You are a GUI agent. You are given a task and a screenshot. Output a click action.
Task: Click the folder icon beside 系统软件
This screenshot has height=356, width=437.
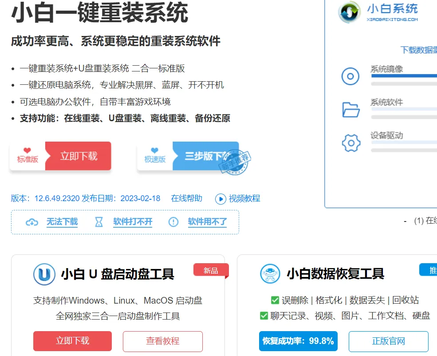[x=351, y=110]
